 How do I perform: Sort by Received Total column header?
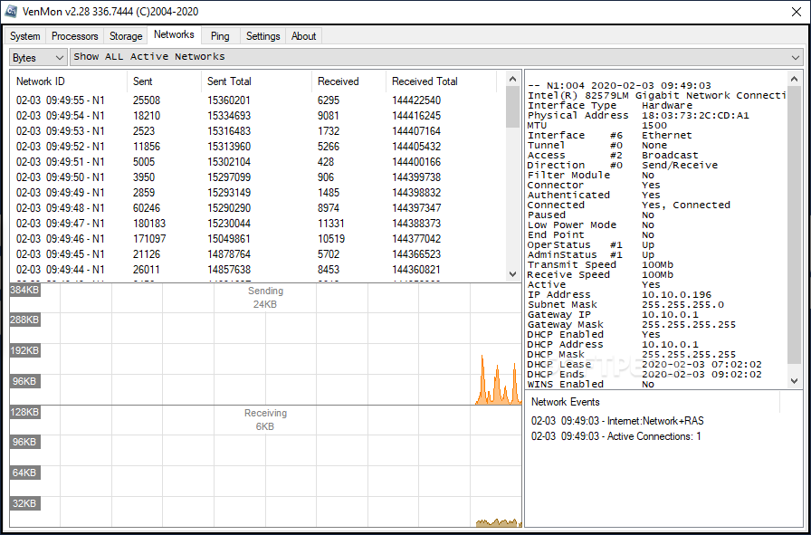pyautogui.click(x=441, y=81)
